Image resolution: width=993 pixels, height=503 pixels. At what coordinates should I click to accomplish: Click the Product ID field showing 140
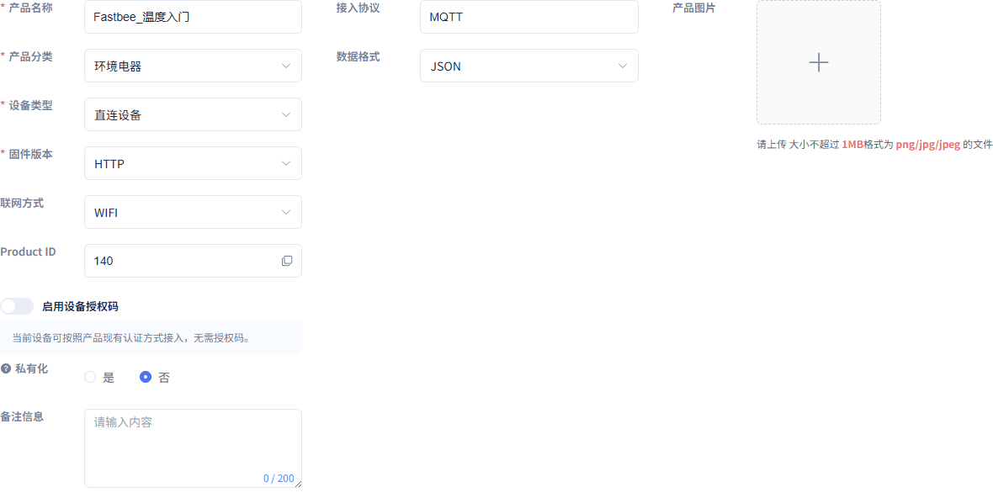194,261
